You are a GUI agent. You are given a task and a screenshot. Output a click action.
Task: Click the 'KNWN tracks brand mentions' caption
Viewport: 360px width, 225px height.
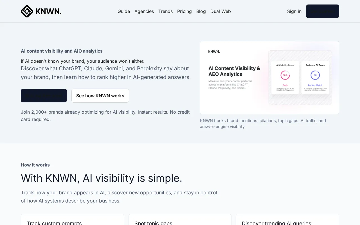point(263,123)
